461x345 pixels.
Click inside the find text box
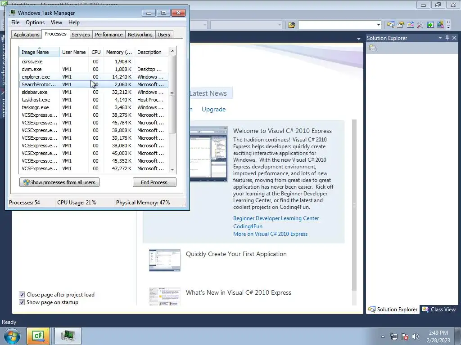tap(337, 25)
